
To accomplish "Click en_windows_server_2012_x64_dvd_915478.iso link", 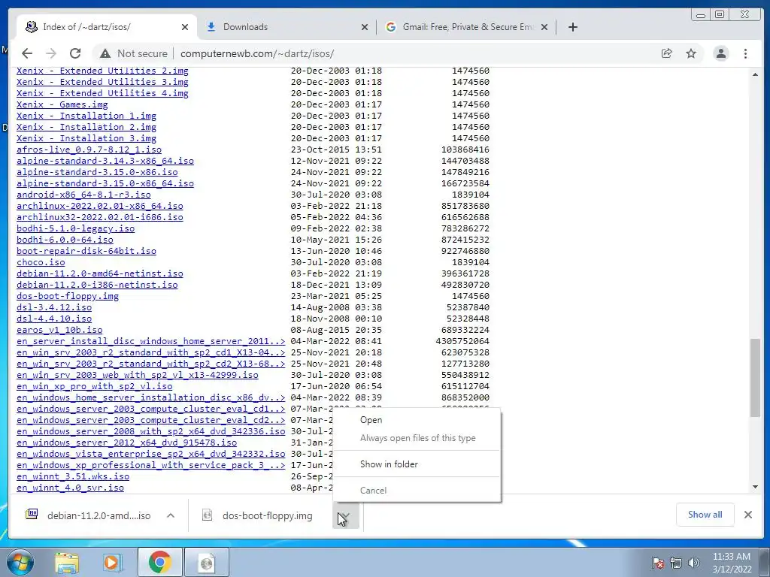I will pyautogui.click(x=126, y=443).
